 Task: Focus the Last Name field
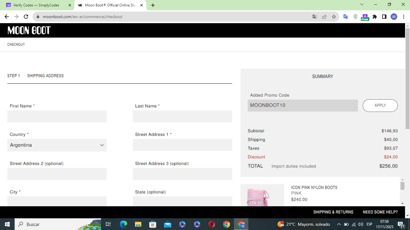coord(182,117)
